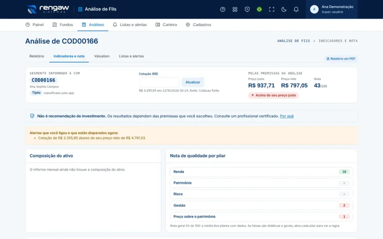
Task: Open the Cadastros menu item
Action: pyautogui.click(x=198, y=25)
